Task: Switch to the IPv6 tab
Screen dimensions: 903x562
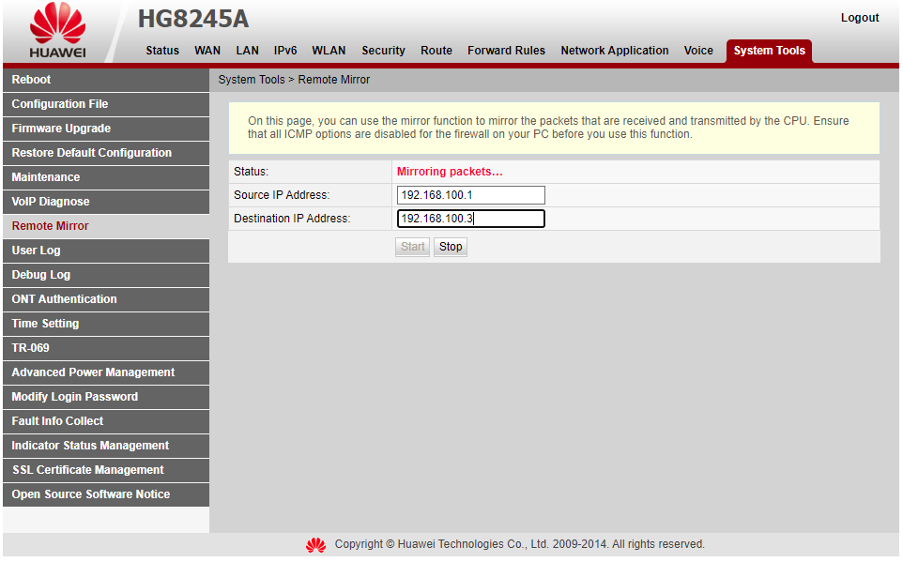Action: click(285, 51)
